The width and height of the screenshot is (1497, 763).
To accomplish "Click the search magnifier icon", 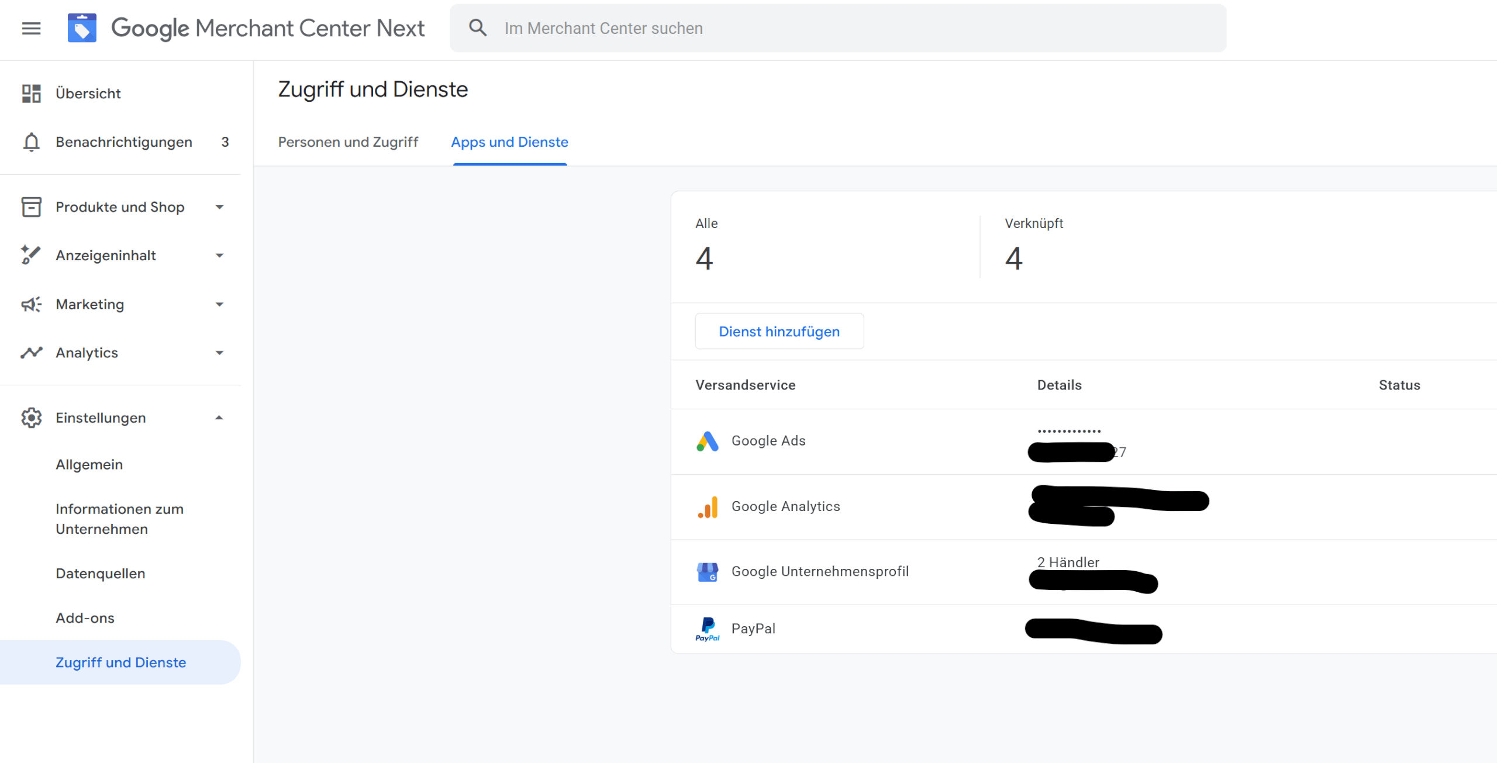I will click(478, 27).
